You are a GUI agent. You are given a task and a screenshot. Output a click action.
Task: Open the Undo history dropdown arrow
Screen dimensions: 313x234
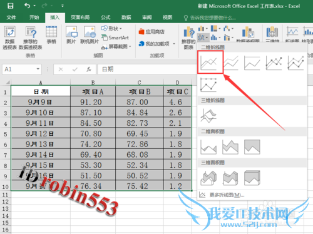point(34,6)
